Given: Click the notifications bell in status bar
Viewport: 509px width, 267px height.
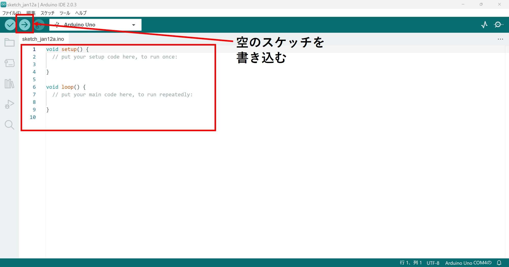Looking at the screenshot, I should 499,263.
